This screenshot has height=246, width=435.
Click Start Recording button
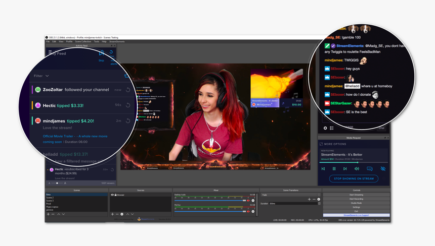(x=356, y=199)
